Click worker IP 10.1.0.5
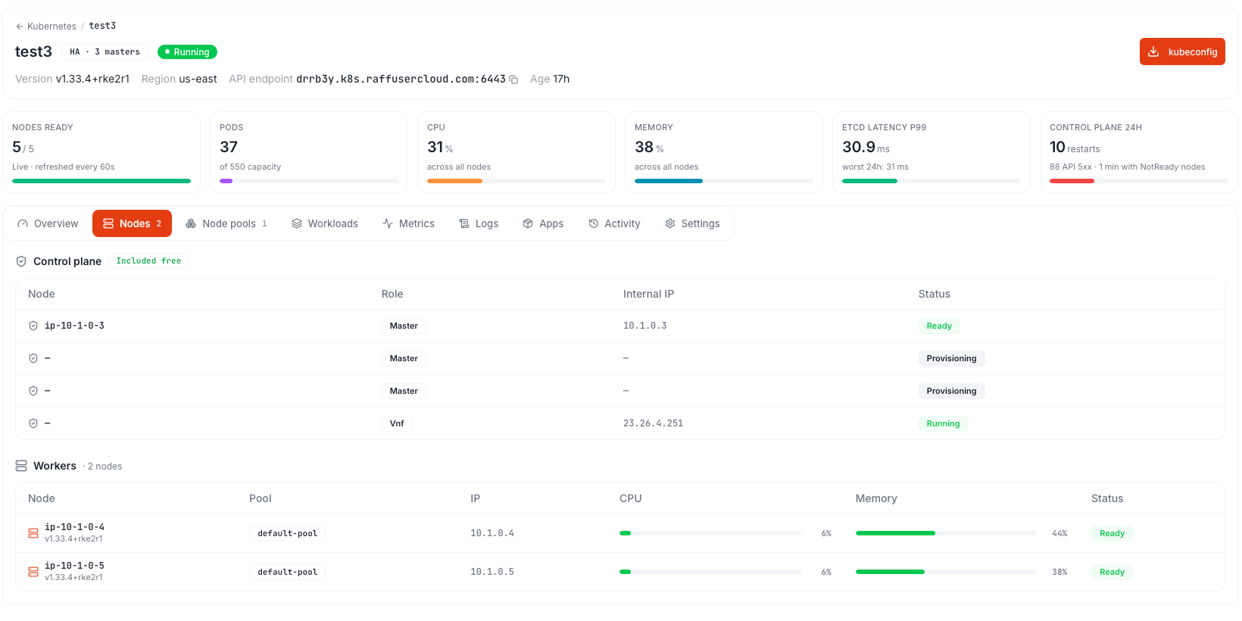1242x621 pixels. tap(492, 572)
